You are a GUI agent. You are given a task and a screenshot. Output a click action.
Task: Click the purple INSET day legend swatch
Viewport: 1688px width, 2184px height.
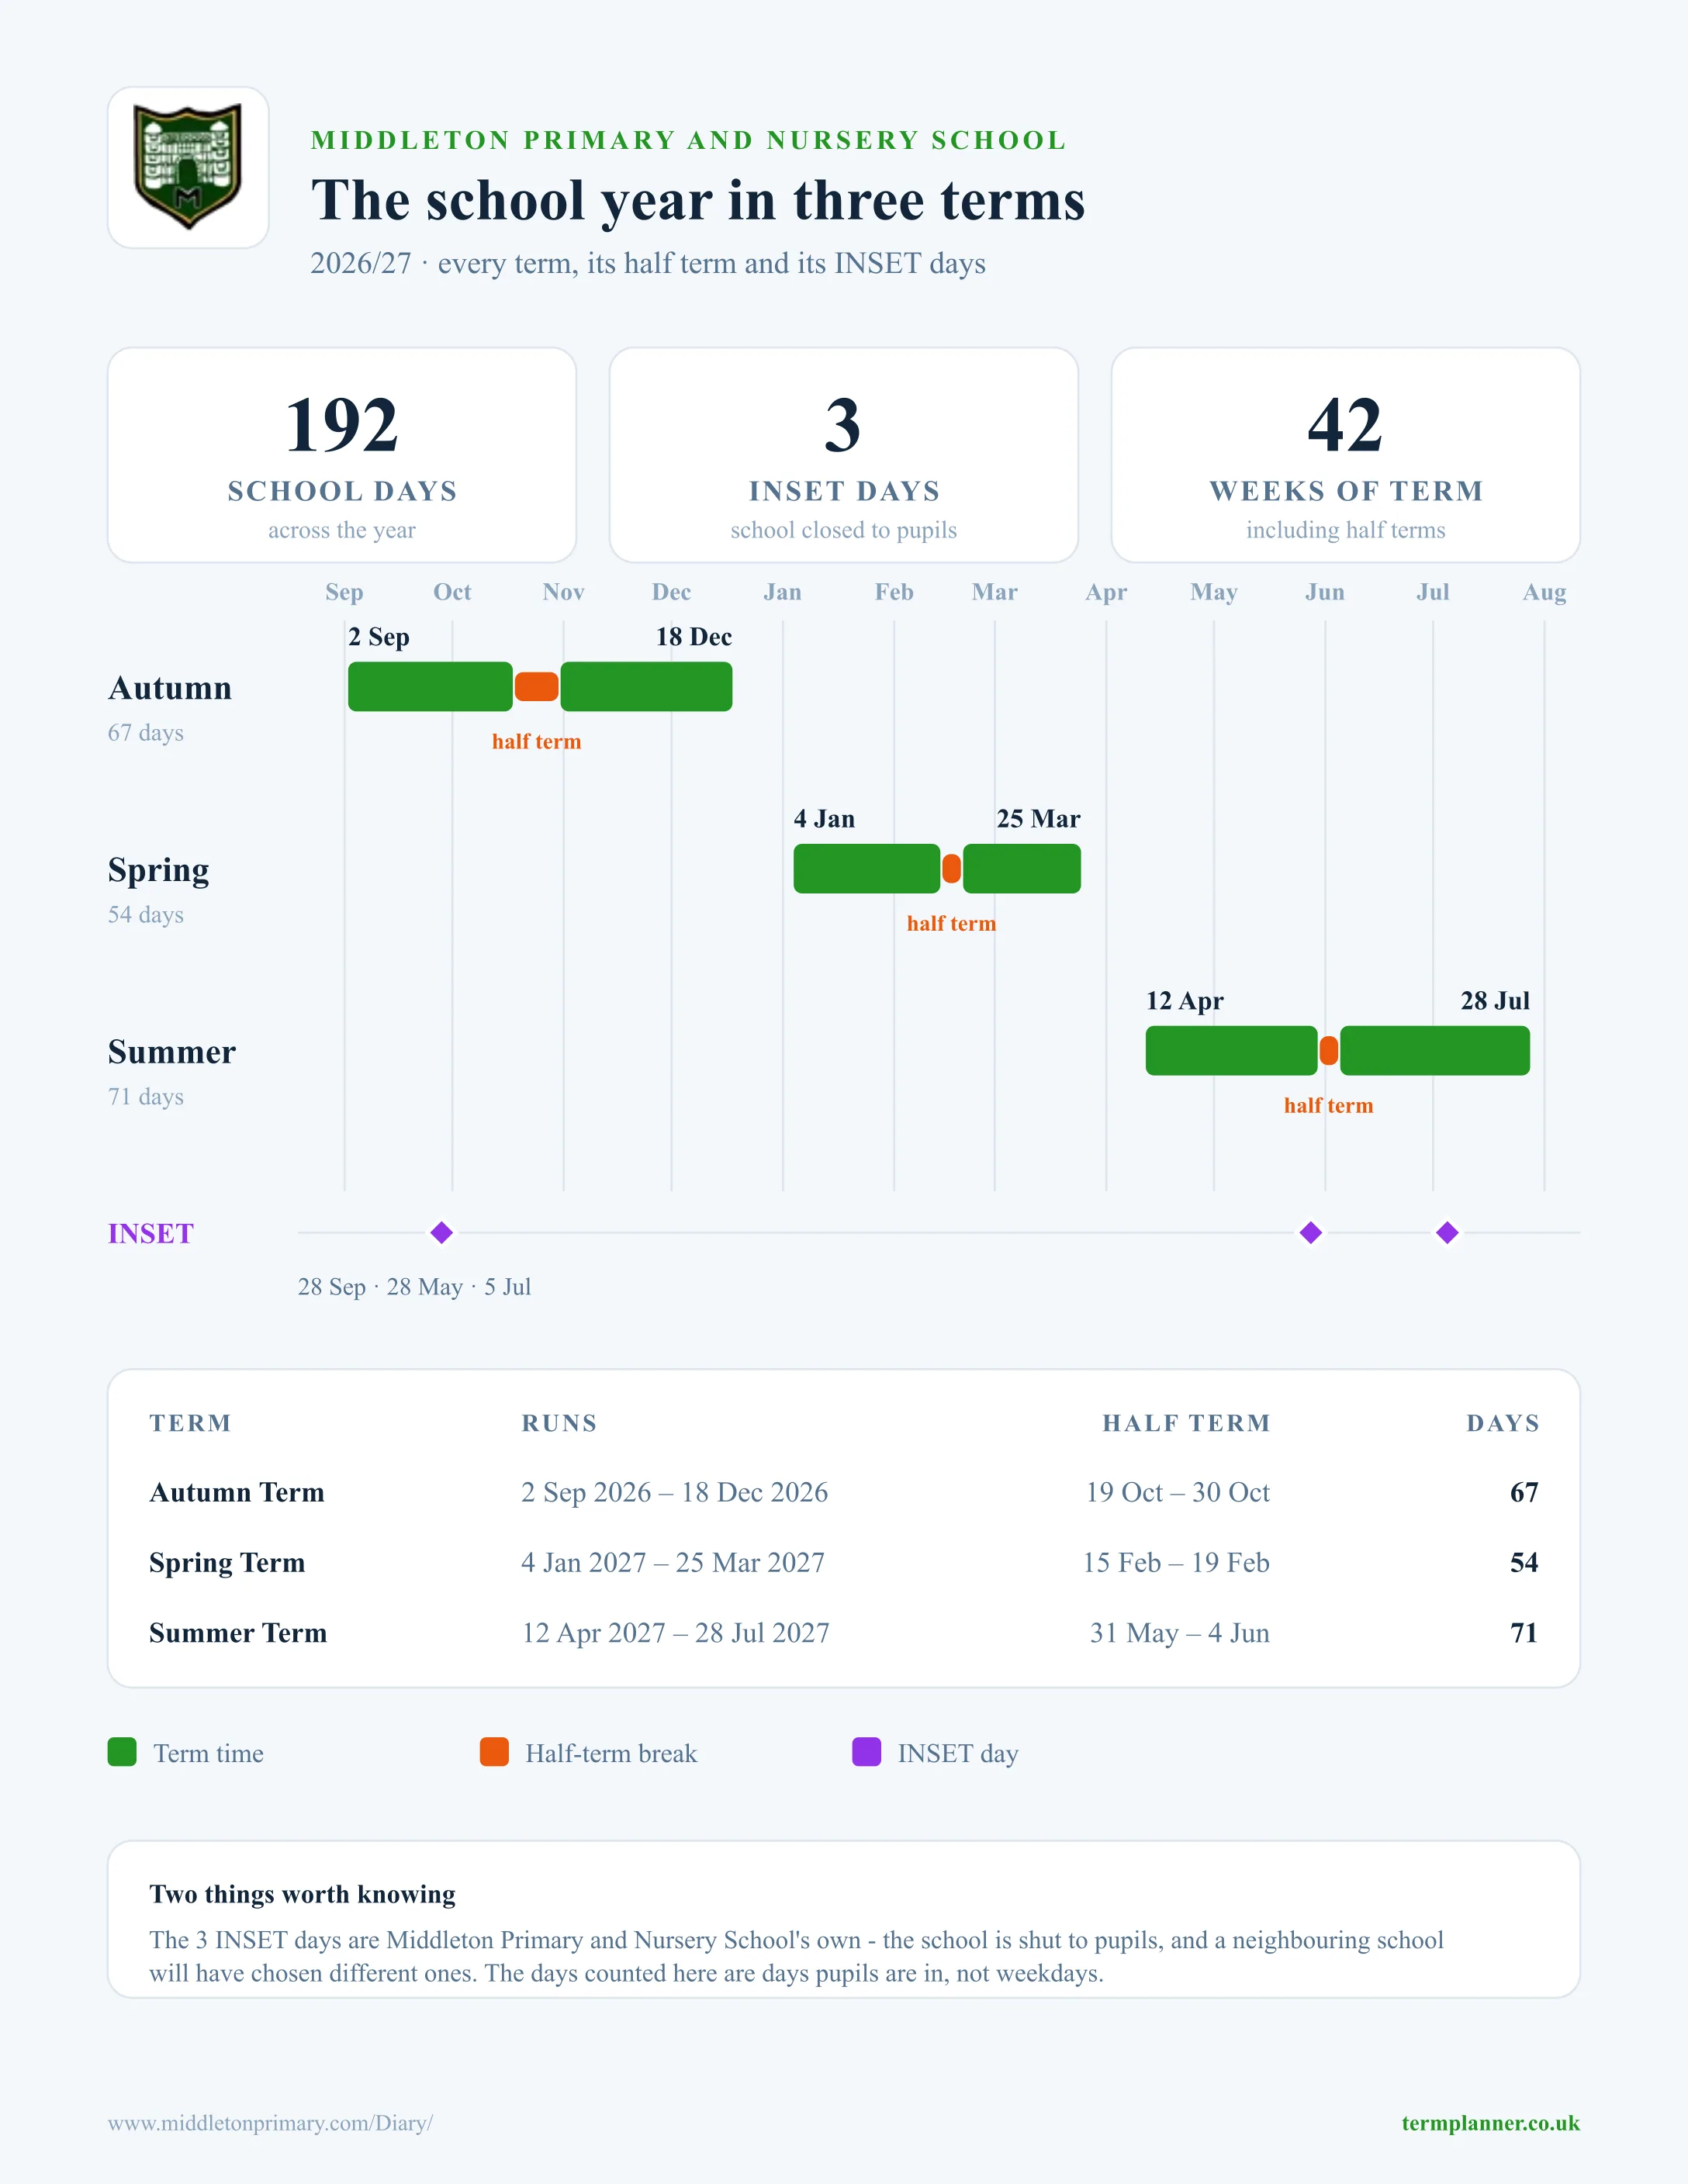[x=866, y=1752]
